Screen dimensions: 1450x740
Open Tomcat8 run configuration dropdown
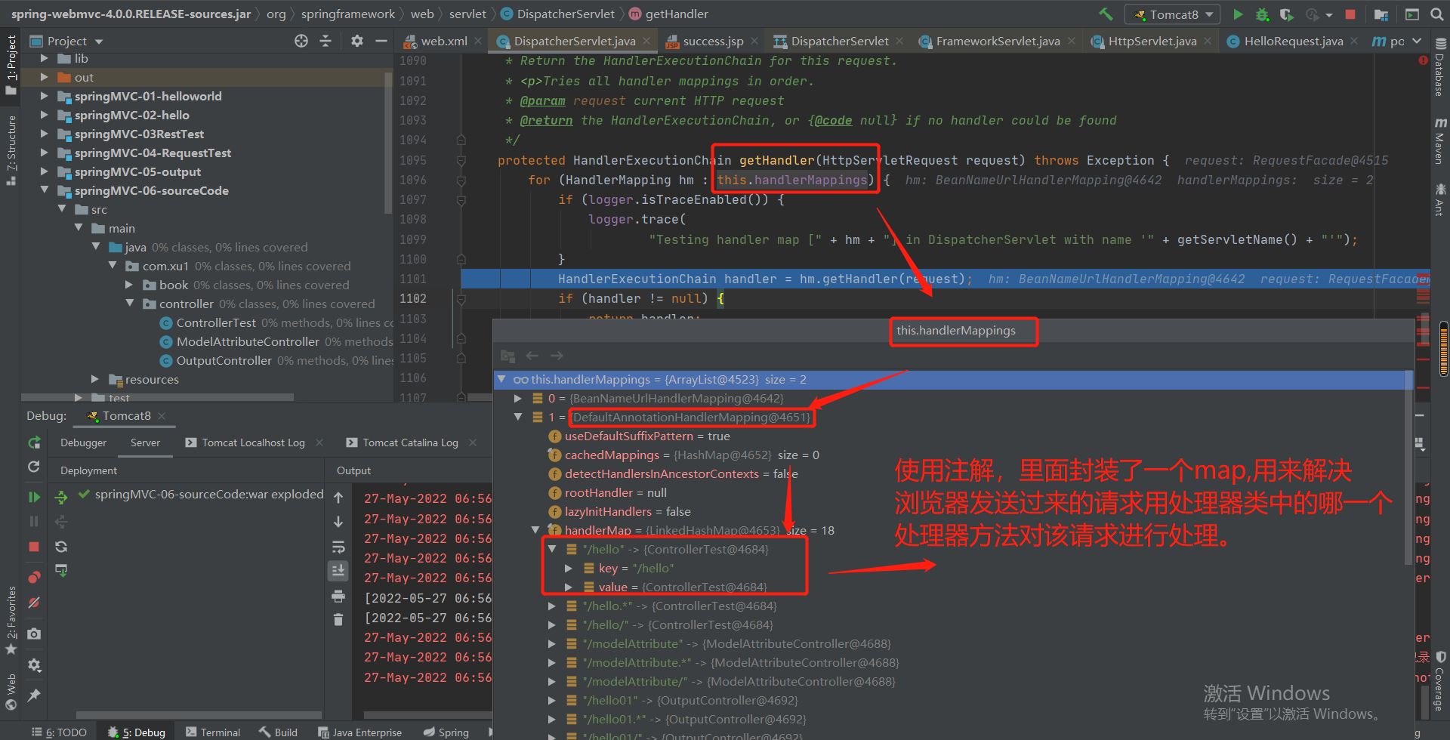1173,14
